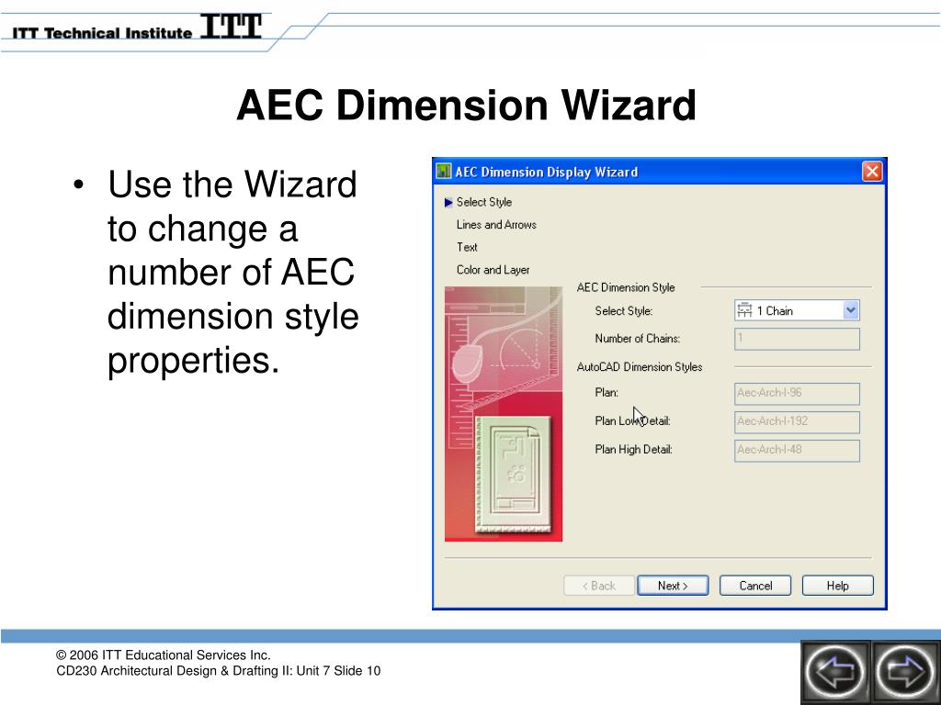Click the Cancel button
Screen dimensions: 941x705
point(755,586)
